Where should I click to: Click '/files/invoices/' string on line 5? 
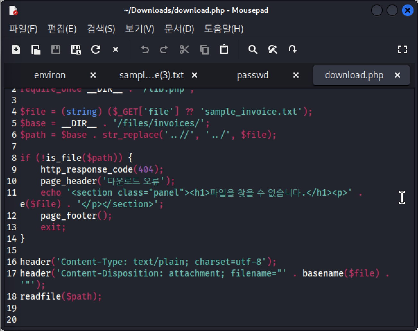pyautogui.click(x=159, y=123)
